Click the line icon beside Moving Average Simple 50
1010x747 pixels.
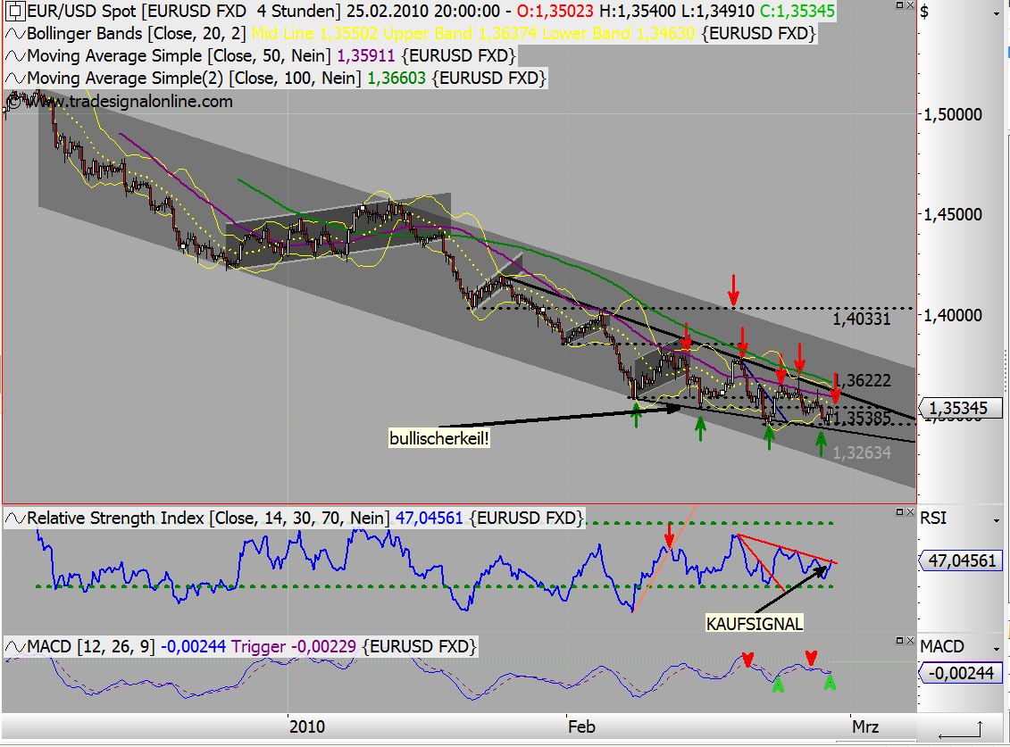[15, 56]
